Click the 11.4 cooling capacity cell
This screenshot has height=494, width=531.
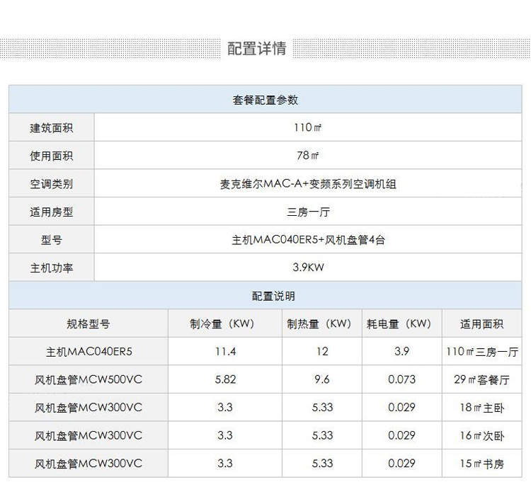pos(225,352)
